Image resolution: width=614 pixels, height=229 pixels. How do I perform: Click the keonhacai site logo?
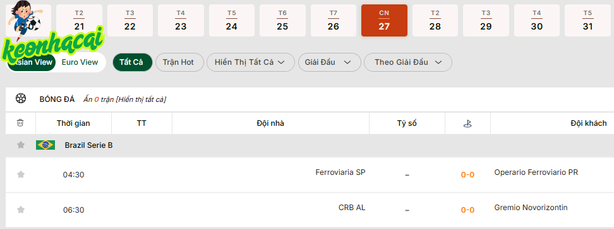54,34
